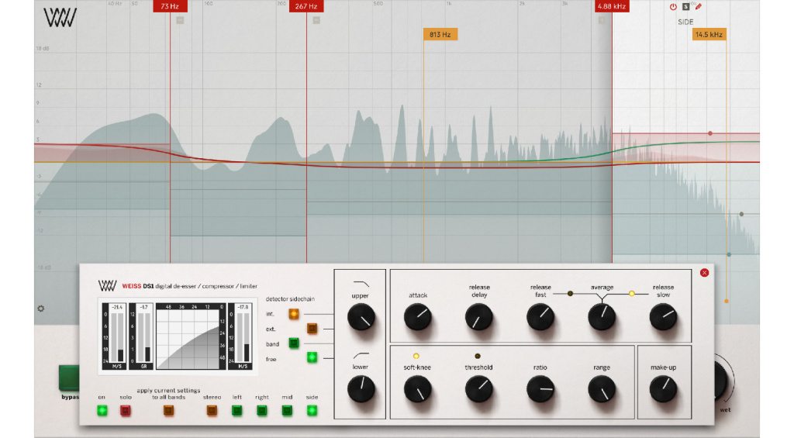
Task: Click the minus button beside the 73 Hz marker
Action: (180, 20)
